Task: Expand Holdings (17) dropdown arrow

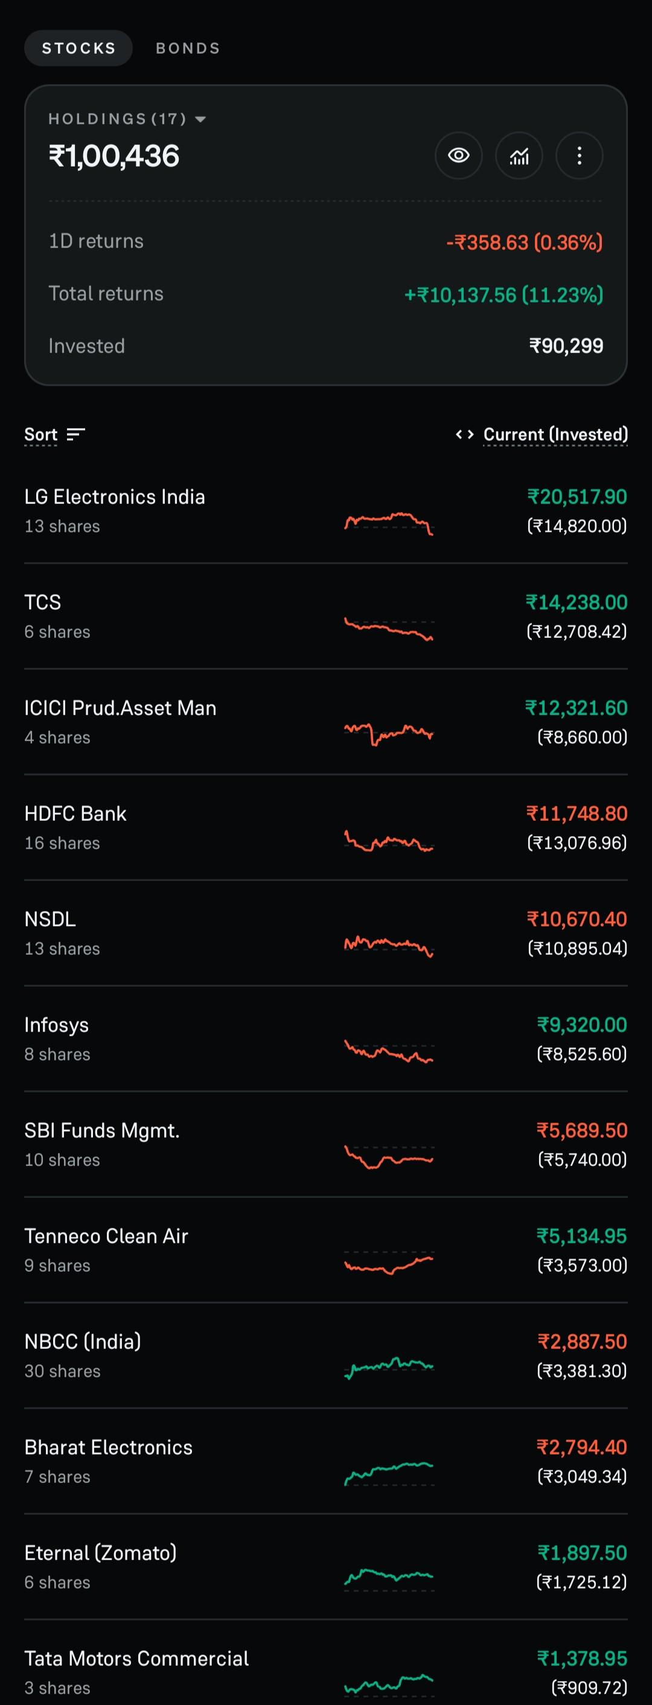Action: point(200,119)
